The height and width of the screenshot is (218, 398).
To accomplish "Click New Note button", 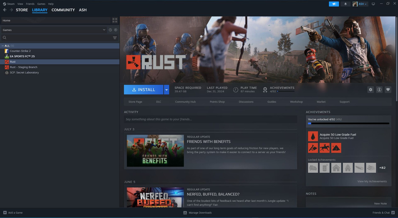I will point(380,203).
